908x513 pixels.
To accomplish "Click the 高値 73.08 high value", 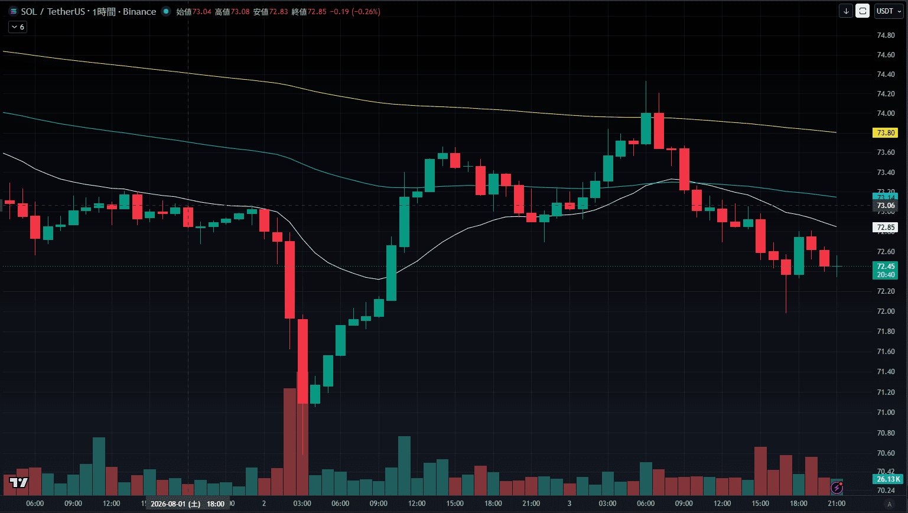I will (232, 12).
